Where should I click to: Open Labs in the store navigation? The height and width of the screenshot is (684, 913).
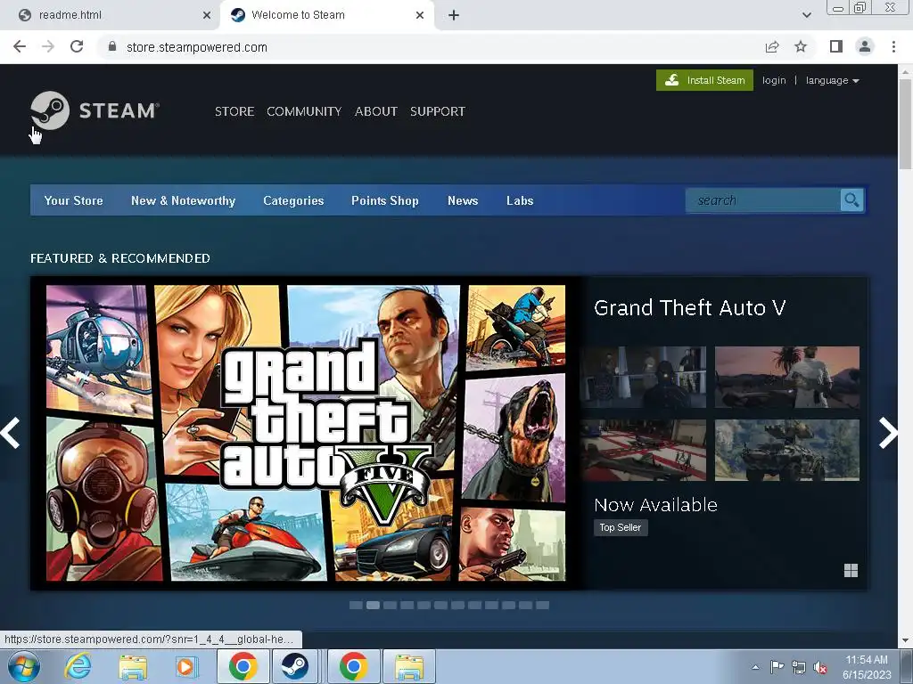point(520,200)
